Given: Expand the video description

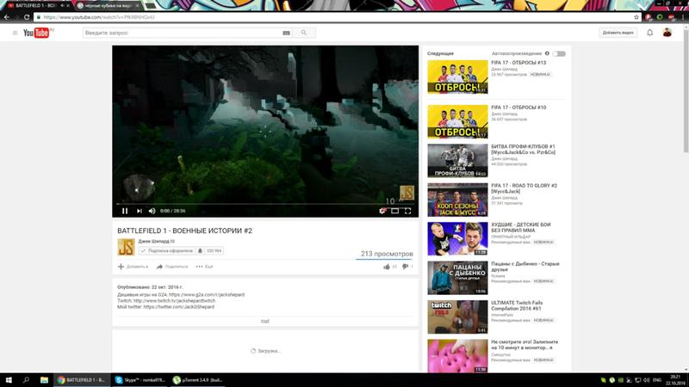Looking at the screenshot, I should tap(265, 321).
